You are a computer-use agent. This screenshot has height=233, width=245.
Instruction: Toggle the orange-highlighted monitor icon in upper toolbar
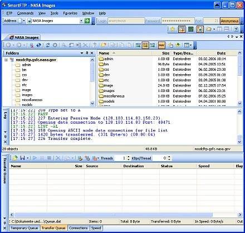182,29
